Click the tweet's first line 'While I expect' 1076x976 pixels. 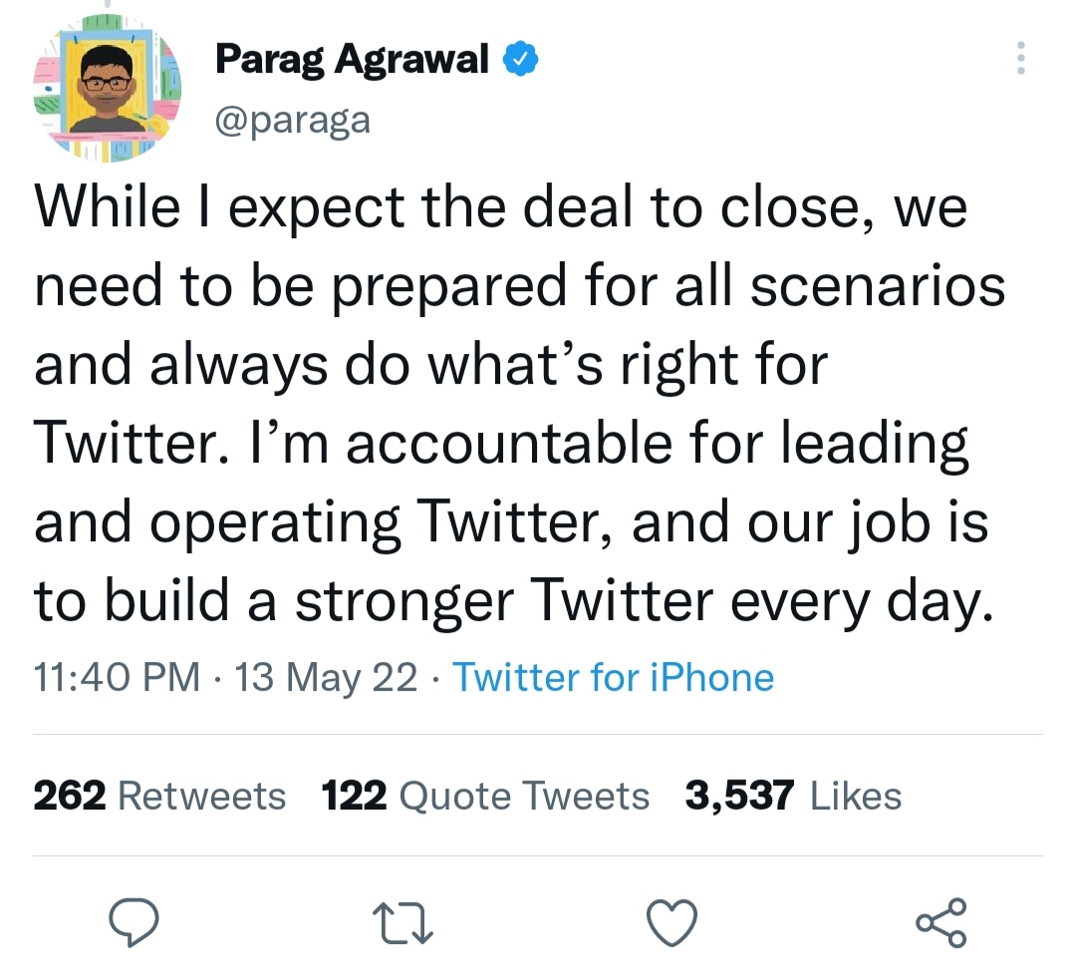click(x=219, y=209)
